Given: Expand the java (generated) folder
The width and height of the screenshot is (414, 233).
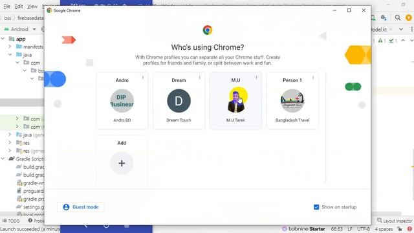Looking at the screenshot, I should point(10,135).
